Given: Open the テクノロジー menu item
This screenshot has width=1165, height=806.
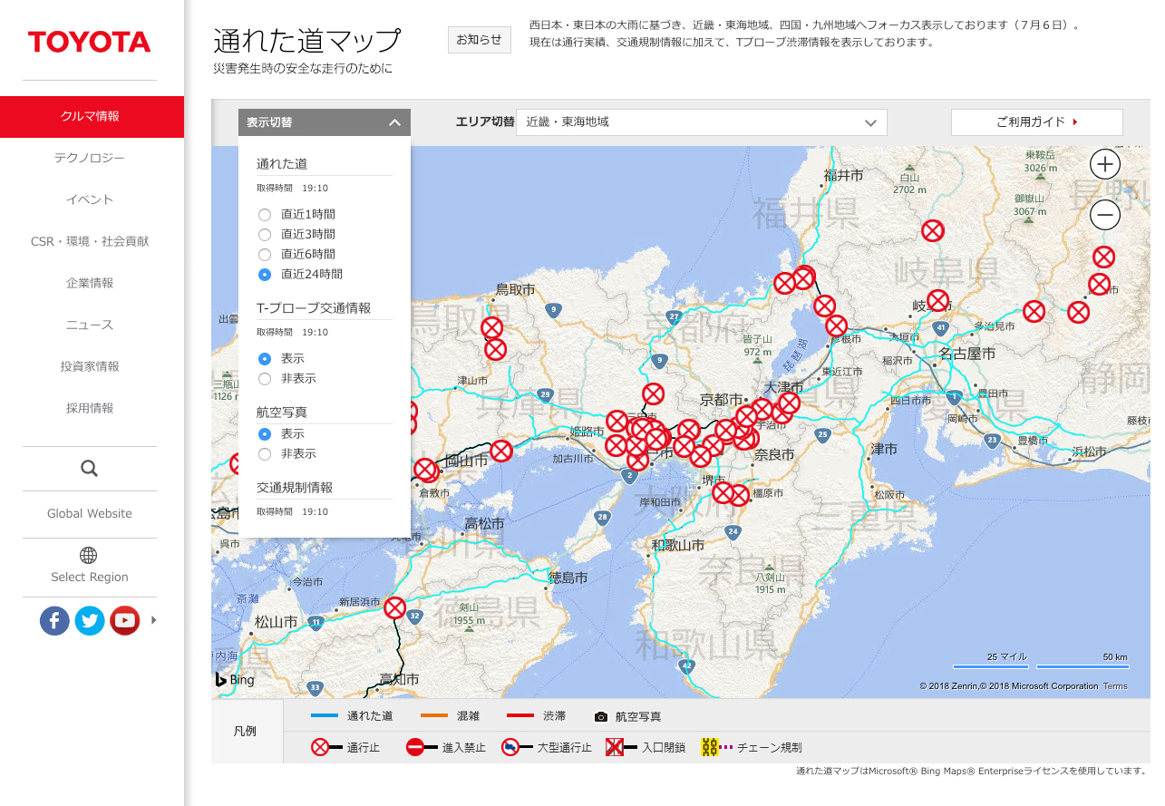Looking at the screenshot, I should [89, 158].
